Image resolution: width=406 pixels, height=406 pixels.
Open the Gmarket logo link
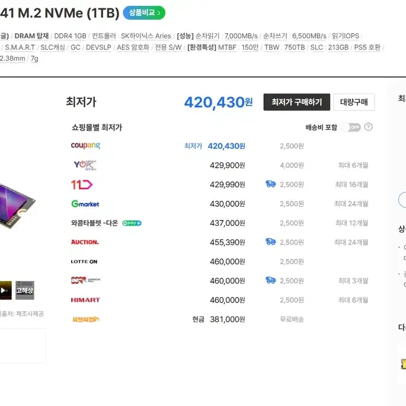[85, 204]
